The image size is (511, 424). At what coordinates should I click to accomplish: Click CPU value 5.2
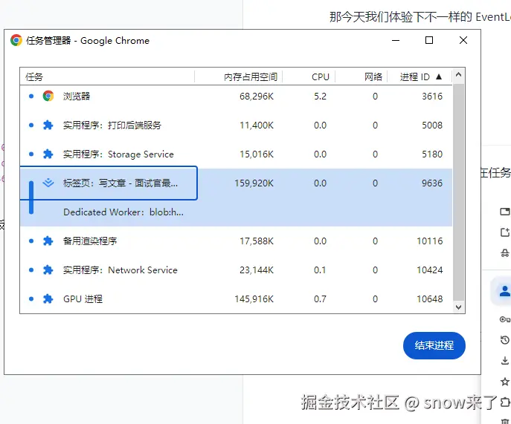pos(320,97)
